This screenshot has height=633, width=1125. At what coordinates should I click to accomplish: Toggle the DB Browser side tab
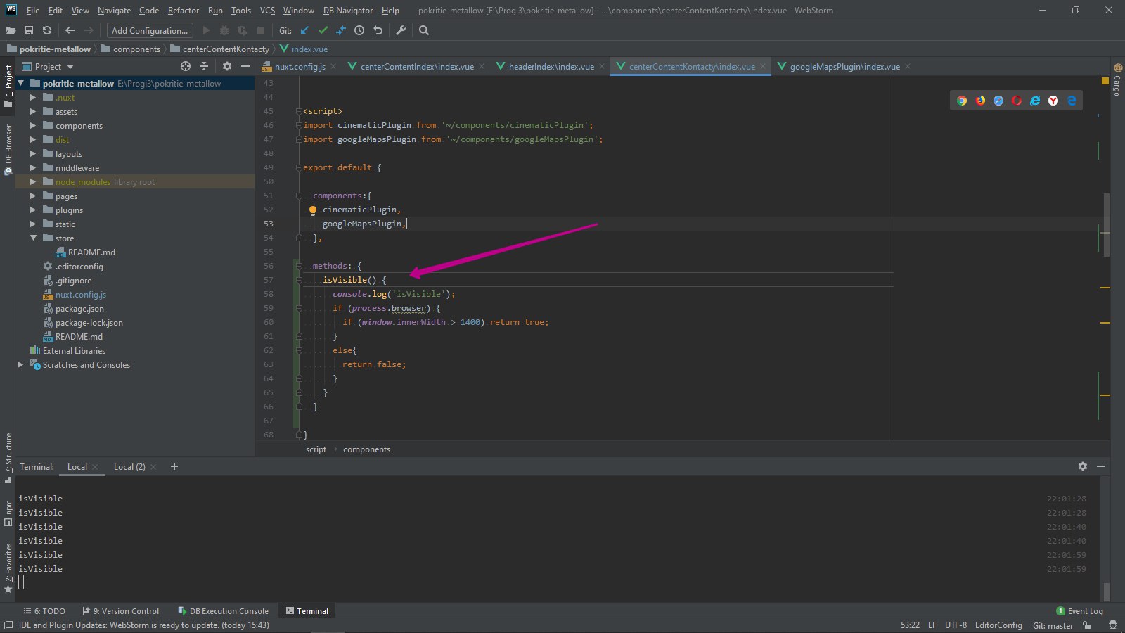(8, 149)
